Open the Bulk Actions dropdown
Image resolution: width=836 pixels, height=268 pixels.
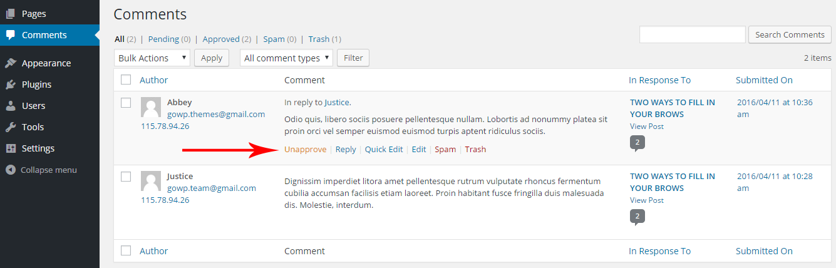152,58
